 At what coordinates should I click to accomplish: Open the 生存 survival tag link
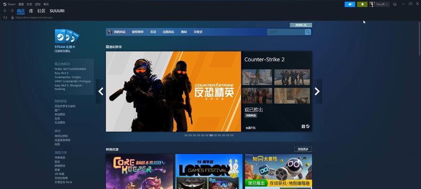pyautogui.click(x=57, y=118)
